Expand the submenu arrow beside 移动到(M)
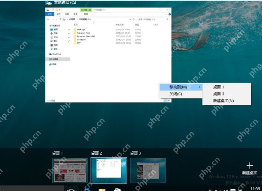Screen dimensions: 262x191 tap(200, 87)
